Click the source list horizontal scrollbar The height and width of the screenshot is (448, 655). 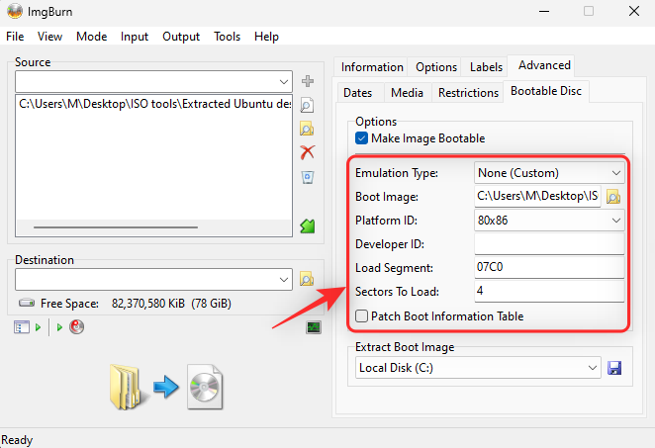point(116,227)
